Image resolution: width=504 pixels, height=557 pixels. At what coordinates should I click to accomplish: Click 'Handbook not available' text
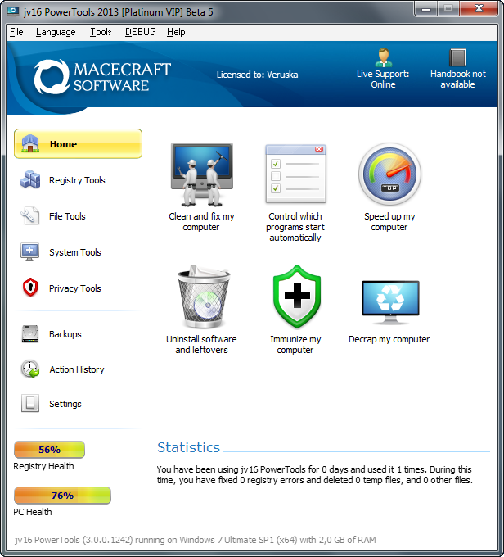click(x=458, y=79)
